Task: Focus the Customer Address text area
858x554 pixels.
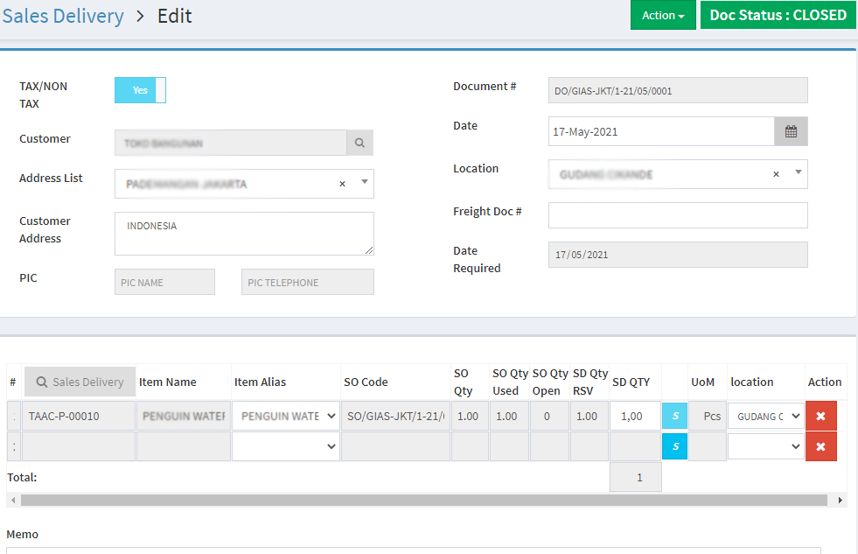Action: click(x=244, y=234)
